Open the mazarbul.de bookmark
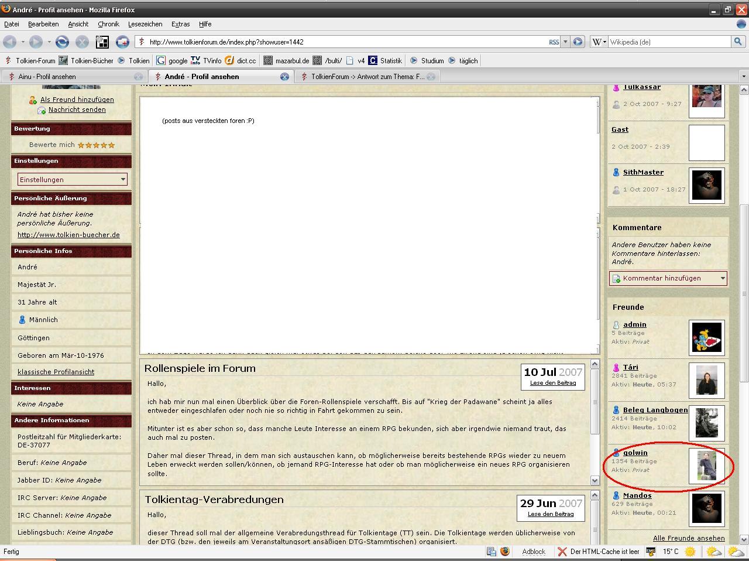The image size is (749, 561). 286,60
